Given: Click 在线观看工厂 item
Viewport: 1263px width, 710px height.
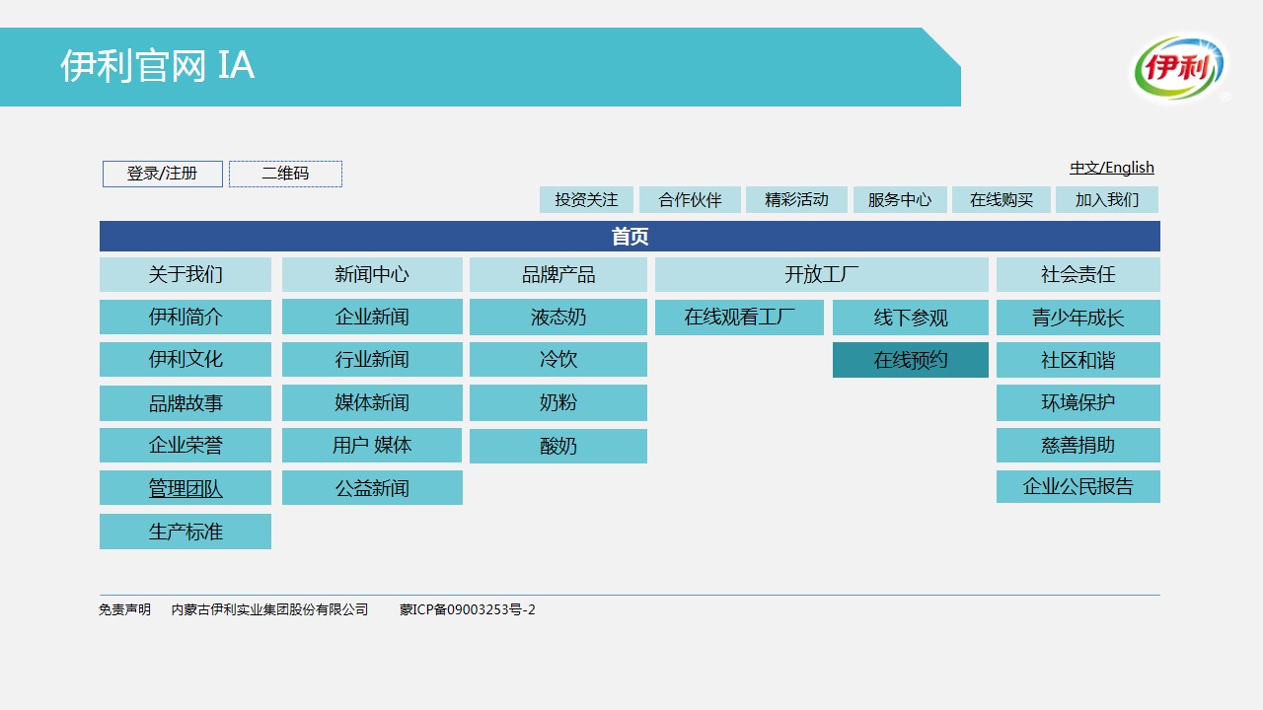Looking at the screenshot, I should pos(739,318).
